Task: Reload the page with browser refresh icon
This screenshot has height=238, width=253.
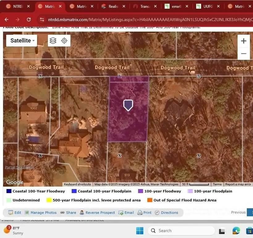Action: [x=29, y=20]
